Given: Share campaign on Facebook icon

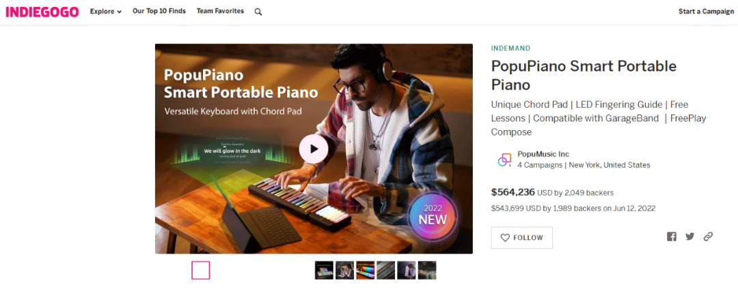Looking at the screenshot, I should [x=672, y=237].
